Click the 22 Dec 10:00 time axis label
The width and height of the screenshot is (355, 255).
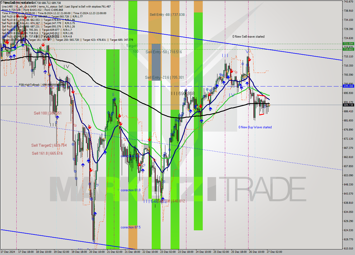point(150,252)
